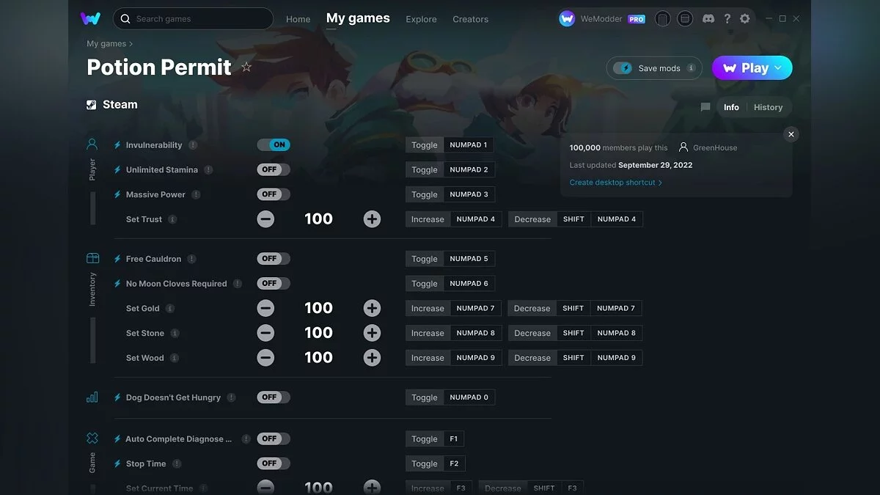Click the first icon beside the Discord icon
The width and height of the screenshot is (880, 495).
(x=663, y=19)
